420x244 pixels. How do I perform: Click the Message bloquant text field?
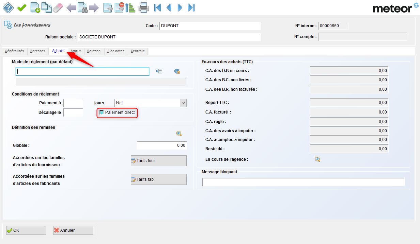click(x=303, y=182)
